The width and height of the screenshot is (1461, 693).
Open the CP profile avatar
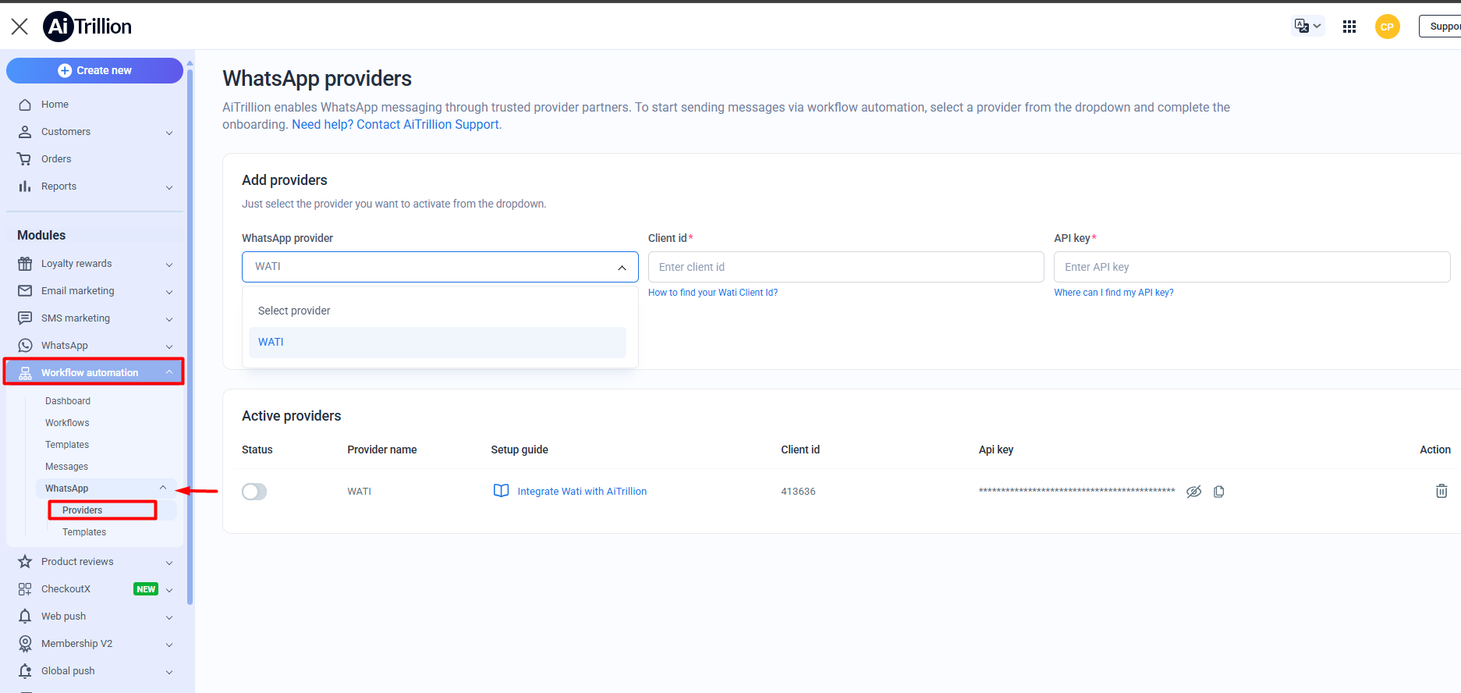click(x=1387, y=27)
